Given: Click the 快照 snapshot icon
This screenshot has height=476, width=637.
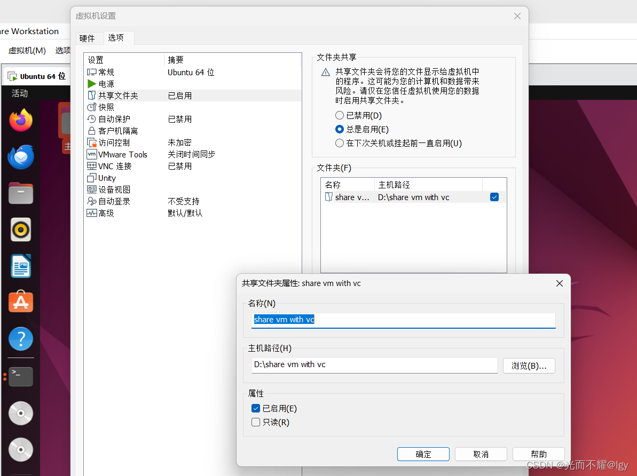Looking at the screenshot, I should click(x=91, y=107).
